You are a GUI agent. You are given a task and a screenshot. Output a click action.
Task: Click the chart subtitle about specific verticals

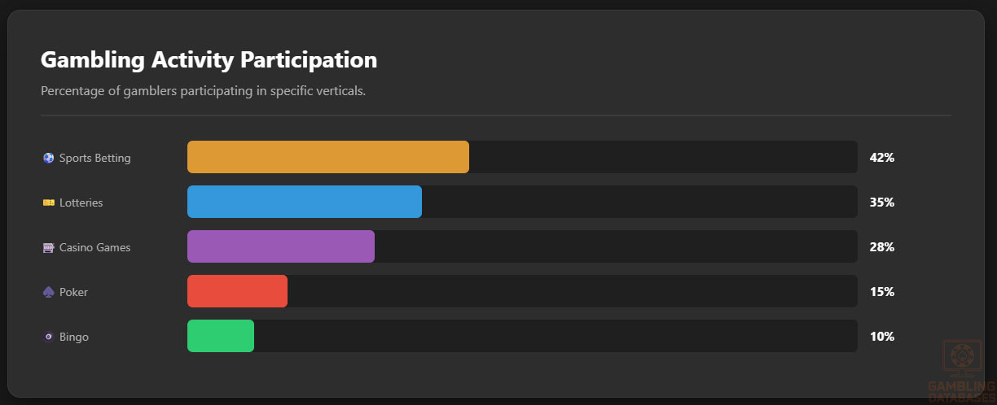[203, 91]
